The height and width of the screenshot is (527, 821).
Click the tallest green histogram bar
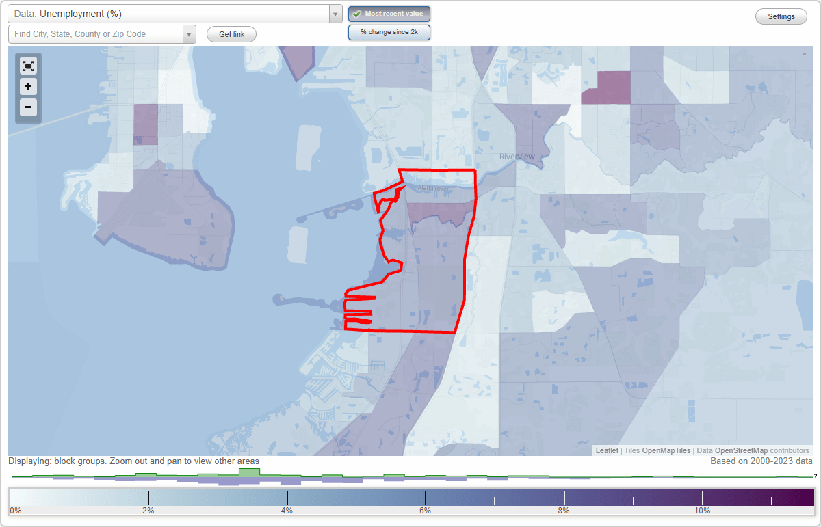click(249, 472)
